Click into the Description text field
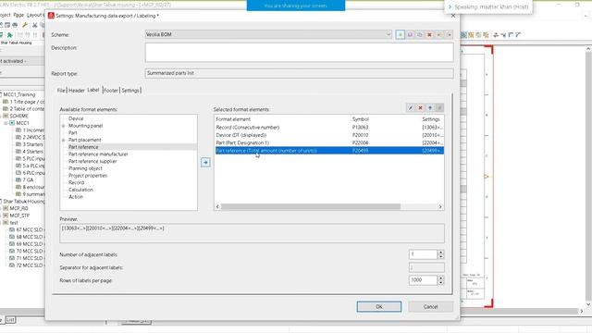The width and height of the screenshot is (592, 333). point(299,53)
